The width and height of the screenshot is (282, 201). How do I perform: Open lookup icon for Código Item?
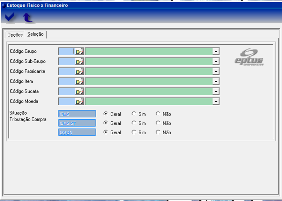(x=79, y=82)
